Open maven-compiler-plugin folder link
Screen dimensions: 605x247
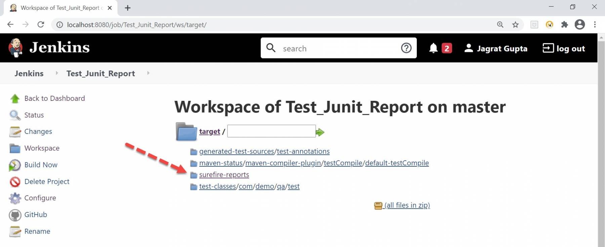[283, 163]
